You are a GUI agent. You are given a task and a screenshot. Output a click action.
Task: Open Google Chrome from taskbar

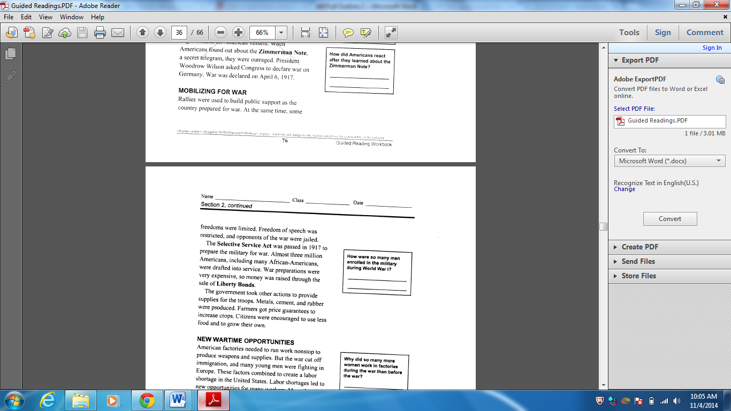[147, 400]
